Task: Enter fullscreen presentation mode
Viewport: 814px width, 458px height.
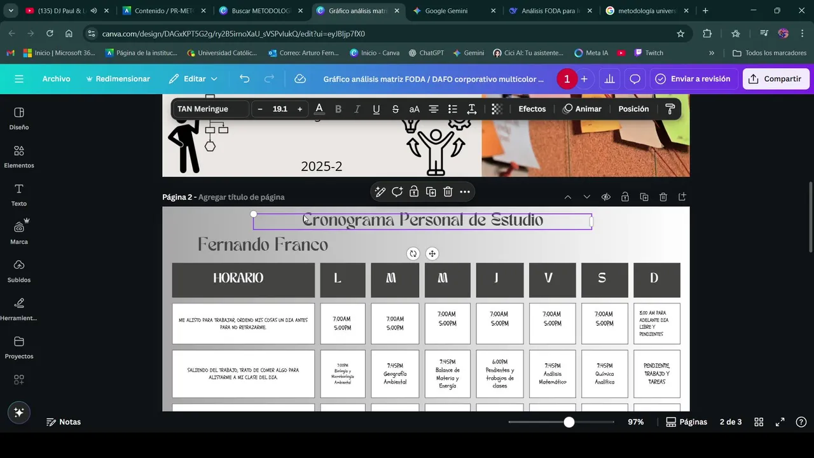Action: [x=780, y=422]
